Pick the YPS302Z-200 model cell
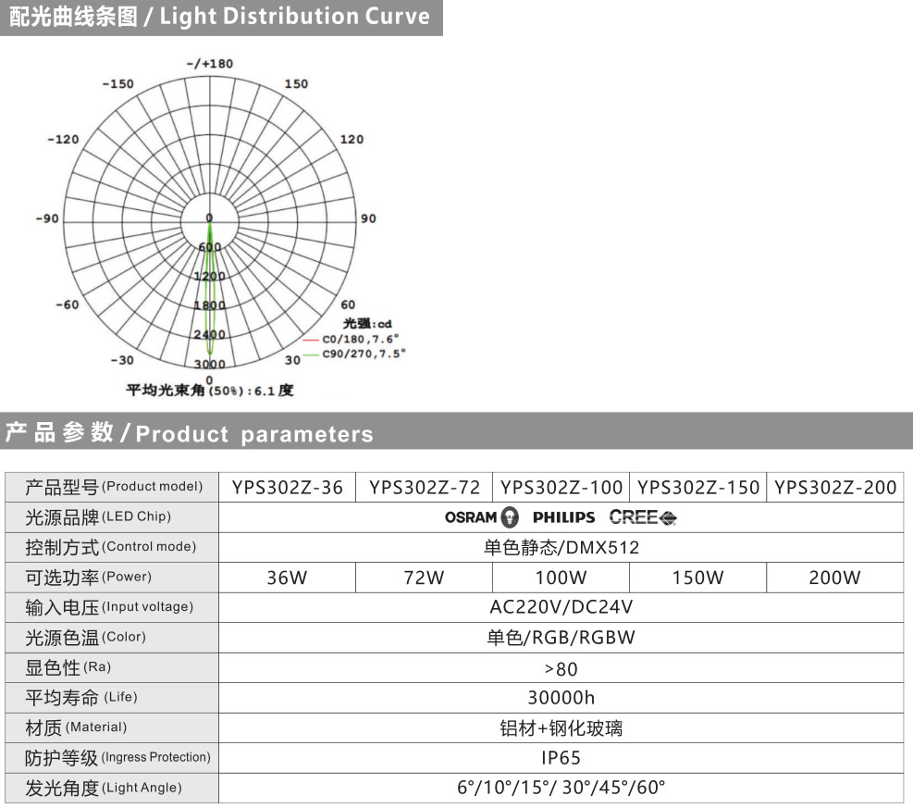This screenshot has height=808, width=913. click(835, 488)
